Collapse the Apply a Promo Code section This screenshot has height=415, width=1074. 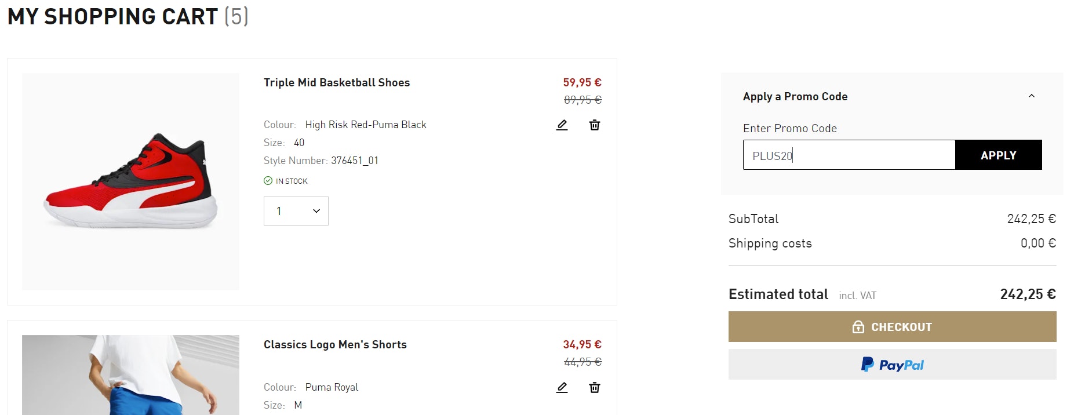pos(1032,96)
